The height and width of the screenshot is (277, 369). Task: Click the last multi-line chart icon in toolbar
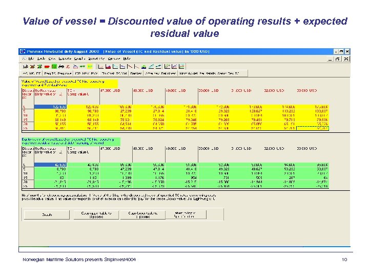[x=181, y=66]
